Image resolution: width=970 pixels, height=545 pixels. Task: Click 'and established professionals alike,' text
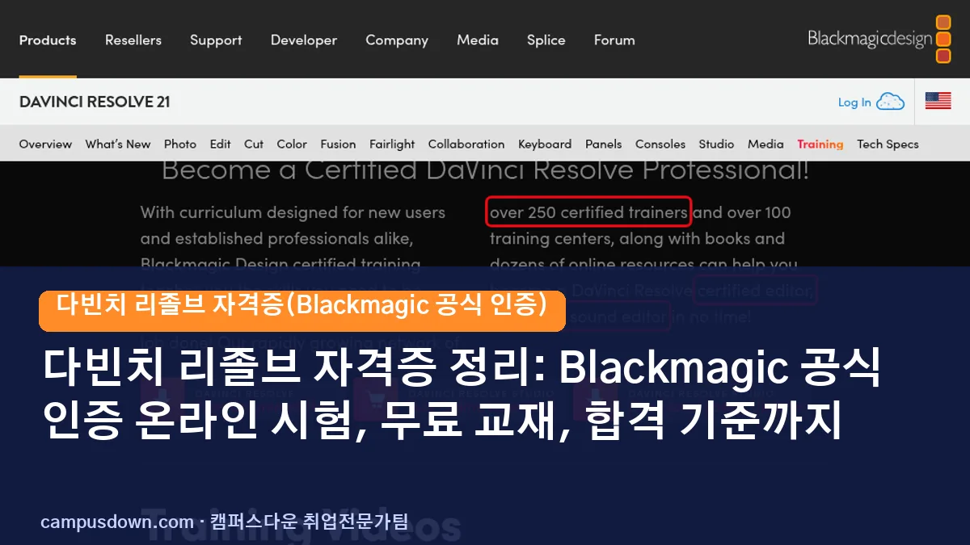click(276, 238)
